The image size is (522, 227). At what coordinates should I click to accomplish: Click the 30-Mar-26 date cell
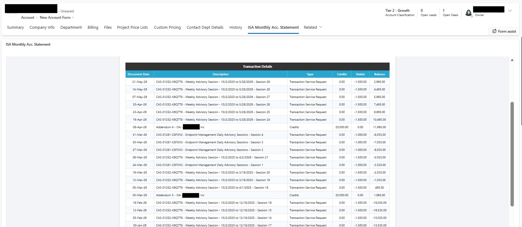tap(140, 142)
